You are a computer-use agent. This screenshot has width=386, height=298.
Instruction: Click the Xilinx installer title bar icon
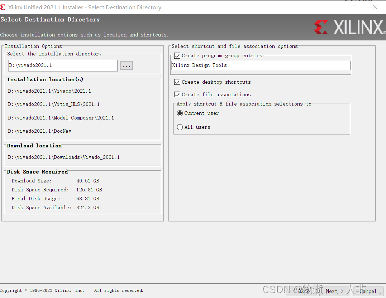[x=3, y=8]
